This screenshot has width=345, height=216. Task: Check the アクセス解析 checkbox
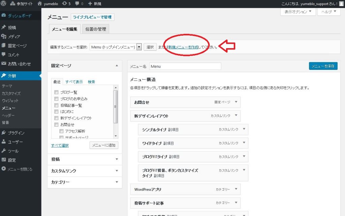coord(61,131)
